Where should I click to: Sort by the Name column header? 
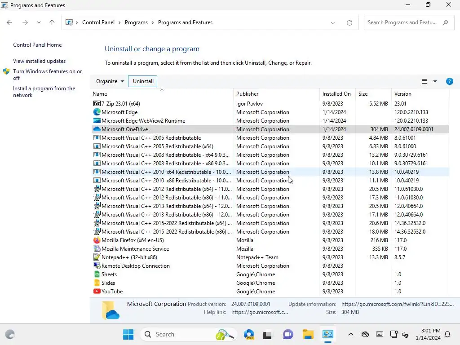click(x=162, y=94)
